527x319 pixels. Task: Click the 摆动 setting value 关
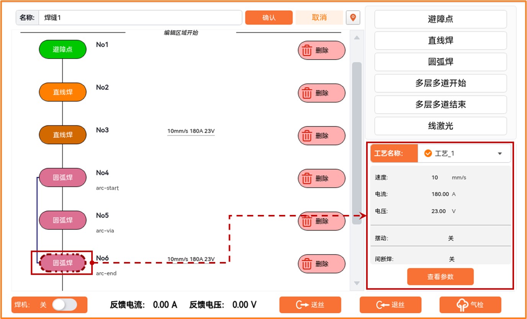tap(451, 238)
